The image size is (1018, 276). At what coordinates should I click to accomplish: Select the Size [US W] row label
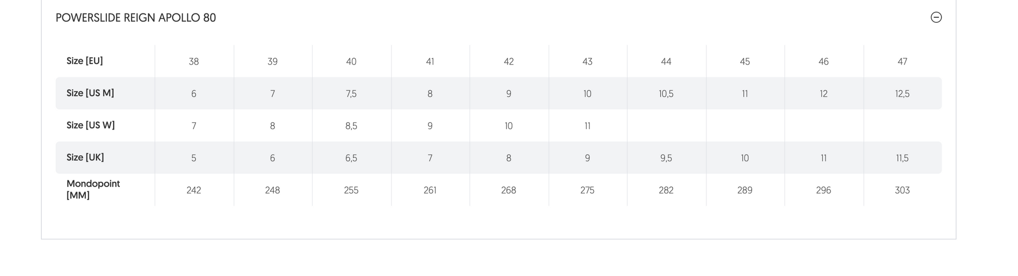[x=91, y=125]
